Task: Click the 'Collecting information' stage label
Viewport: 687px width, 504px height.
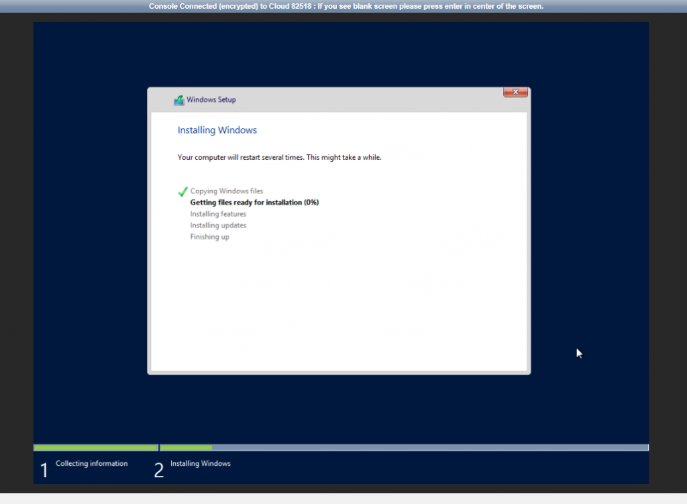Action: pos(91,463)
